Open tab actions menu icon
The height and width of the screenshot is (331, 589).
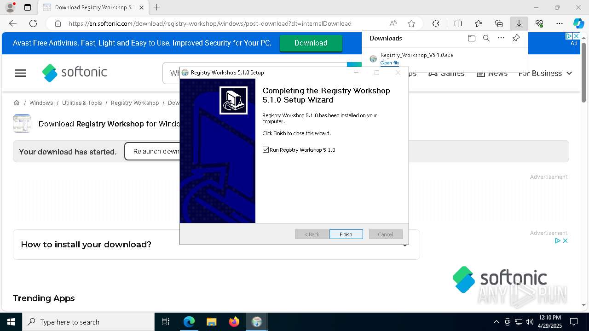pyautogui.click(x=28, y=7)
